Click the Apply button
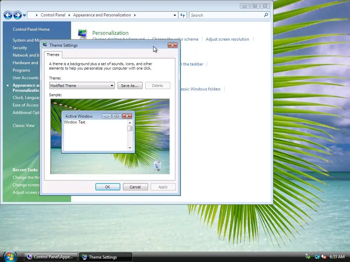Viewport: 350px width, 262px height. pyautogui.click(x=163, y=187)
